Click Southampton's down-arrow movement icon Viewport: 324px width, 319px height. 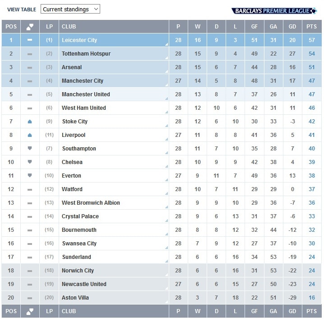pos(30,148)
